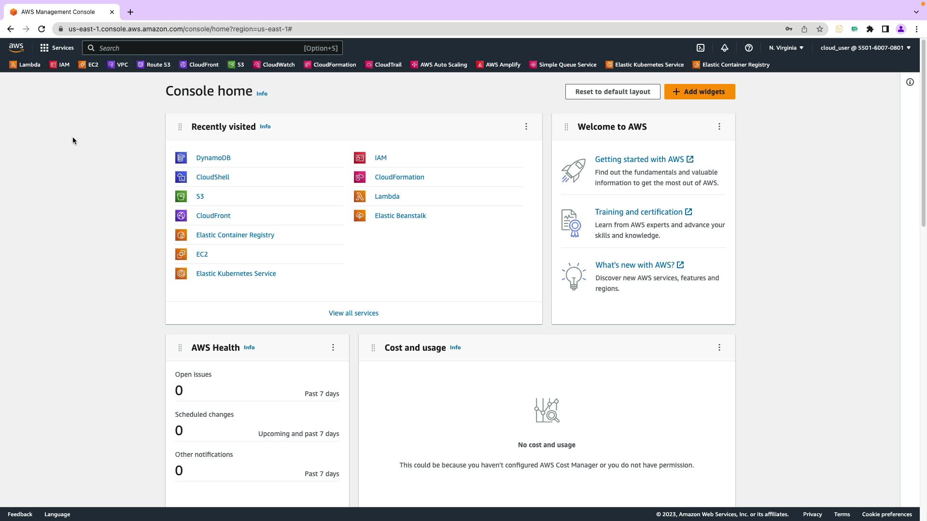Open the Services menu
The height and width of the screenshot is (521, 927).
[x=57, y=48]
